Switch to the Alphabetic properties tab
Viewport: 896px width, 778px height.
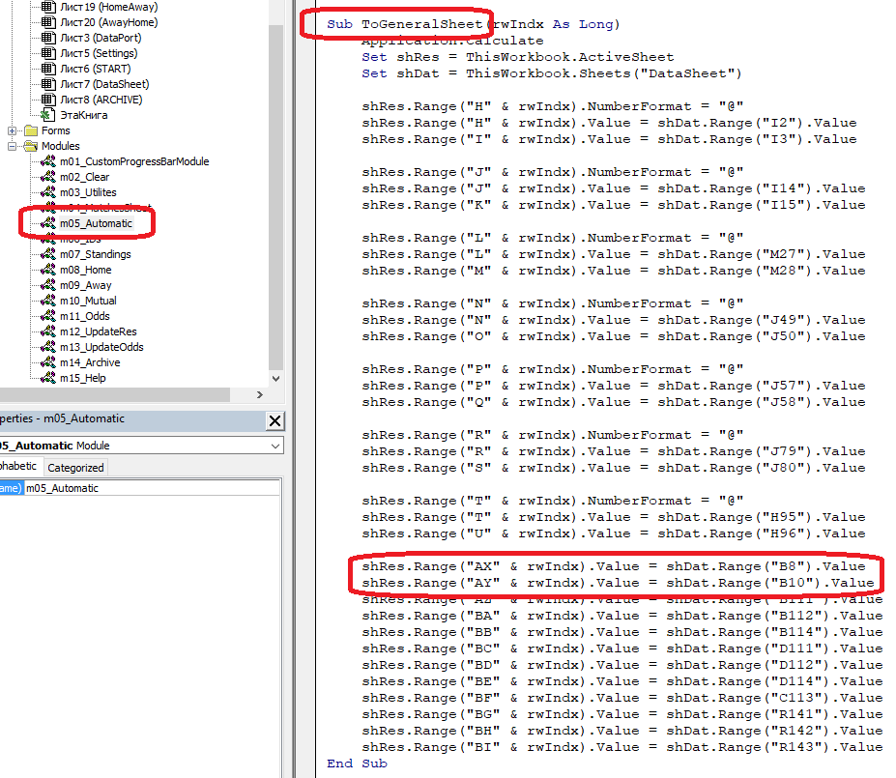coord(17,468)
